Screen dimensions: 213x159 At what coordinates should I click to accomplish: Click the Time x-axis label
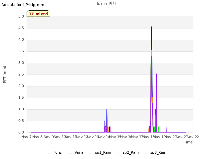point(188,142)
